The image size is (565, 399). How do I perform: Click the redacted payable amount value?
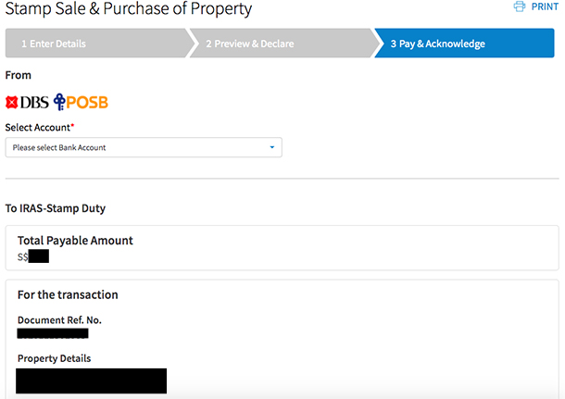pos(39,256)
